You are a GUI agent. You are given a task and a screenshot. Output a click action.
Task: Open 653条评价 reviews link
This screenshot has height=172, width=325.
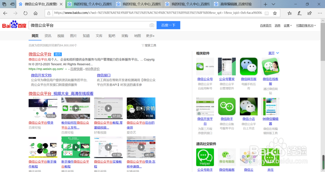coord(92,69)
